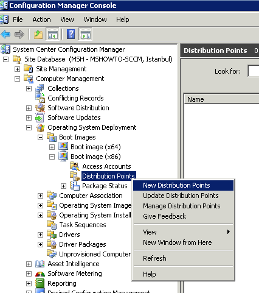Expand the Drivers node
The height and width of the screenshot is (293, 259).
coord(41,235)
